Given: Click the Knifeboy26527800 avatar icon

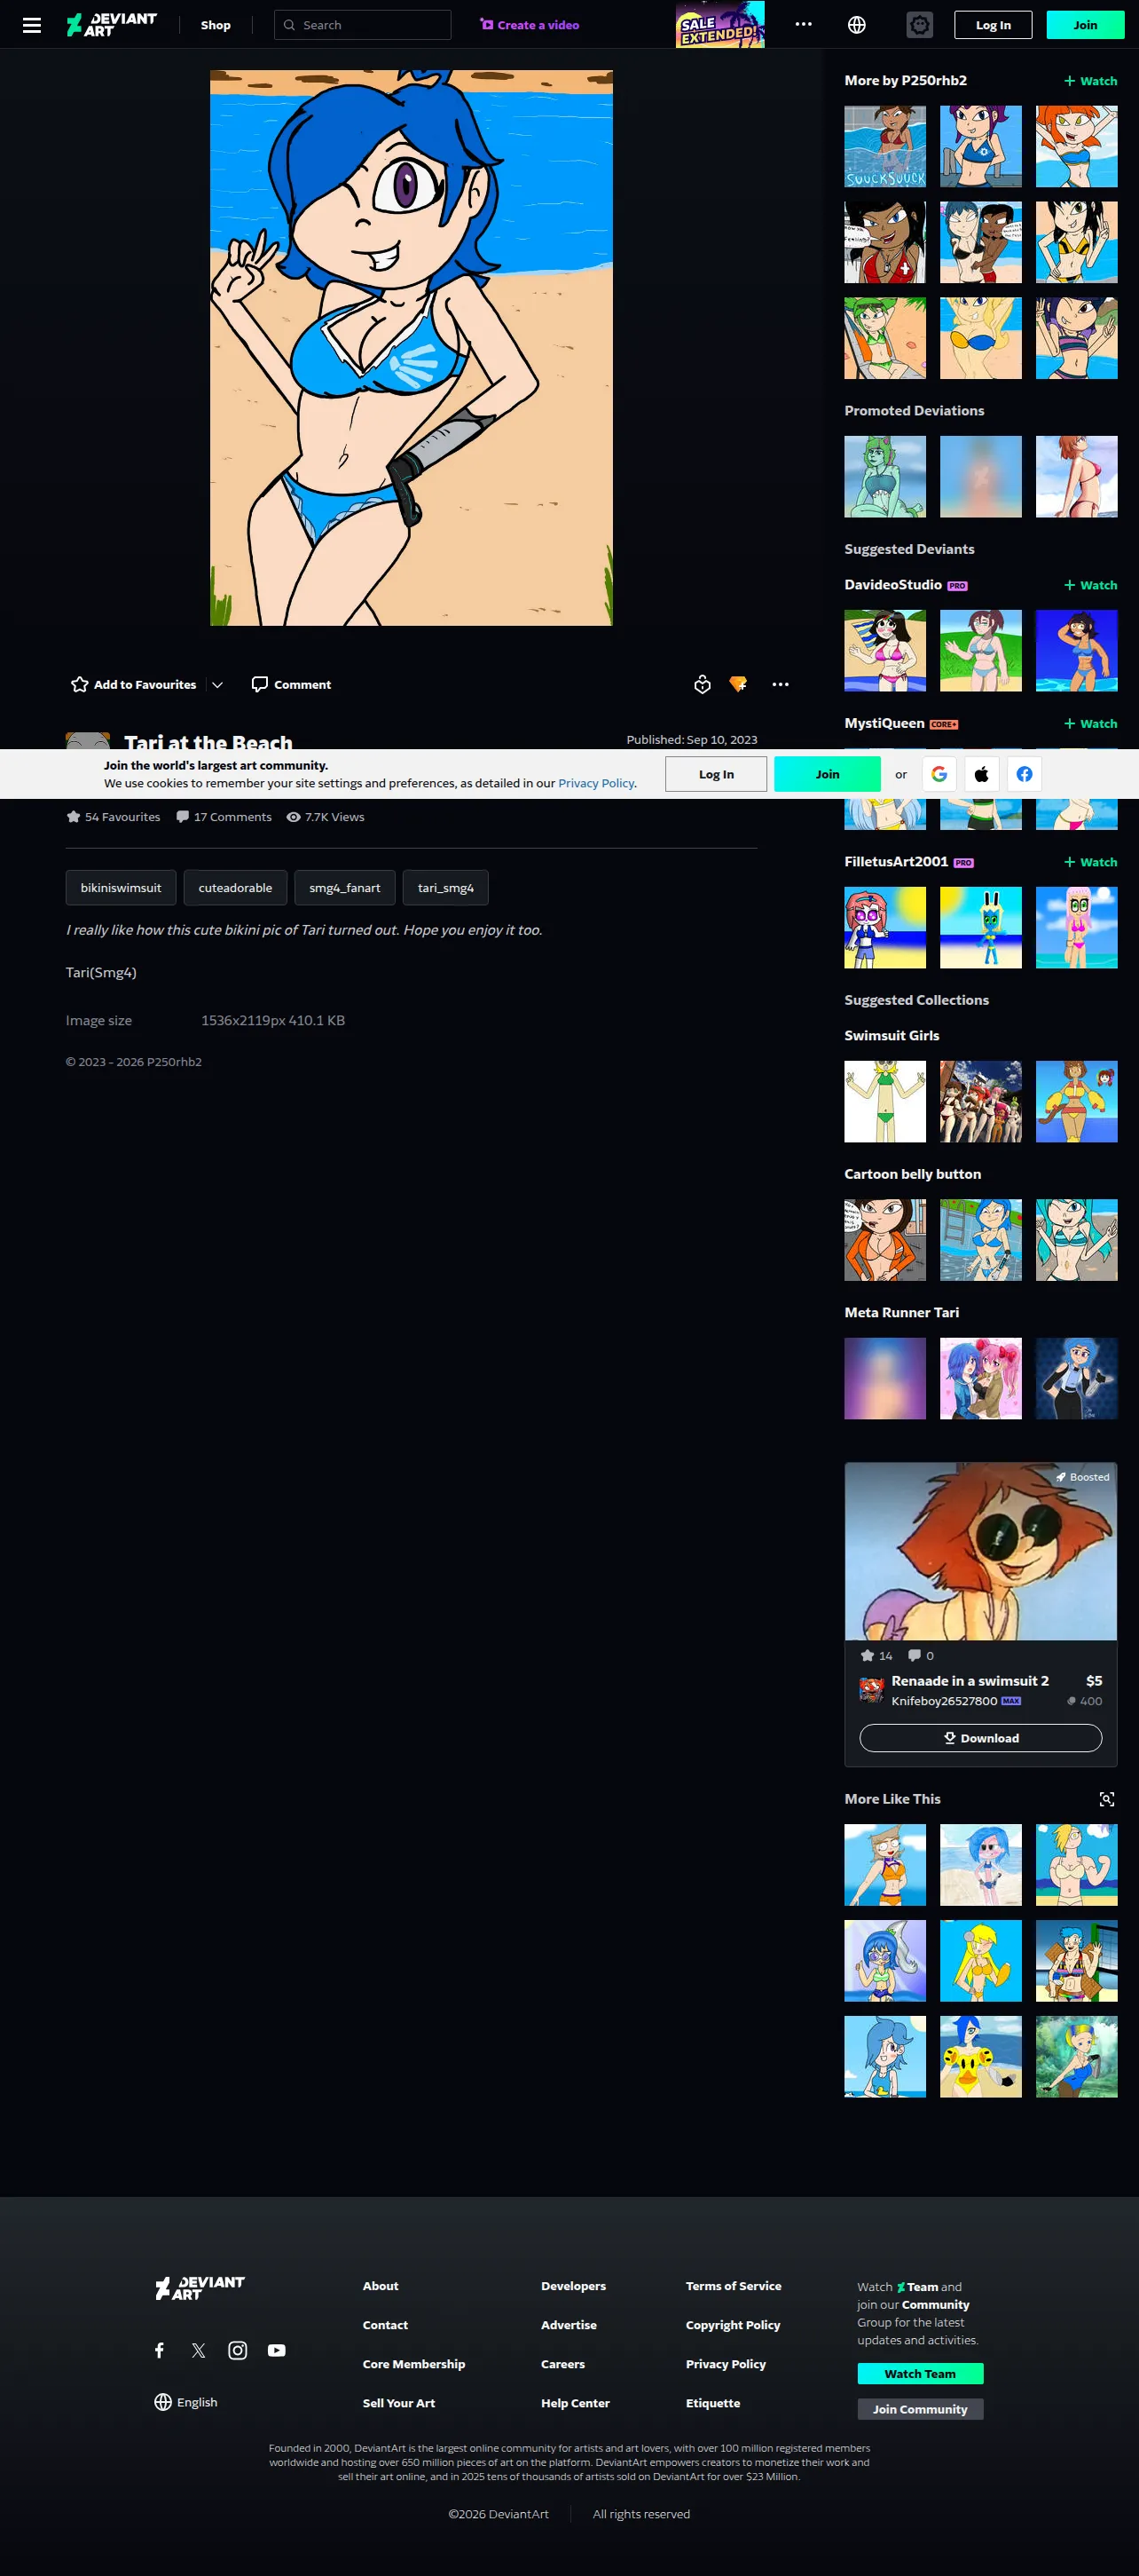Looking at the screenshot, I should pyautogui.click(x=871, y=1690).
